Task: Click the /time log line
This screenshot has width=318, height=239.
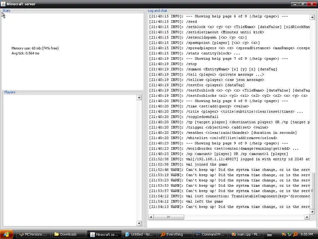Action: coord(199,106)
